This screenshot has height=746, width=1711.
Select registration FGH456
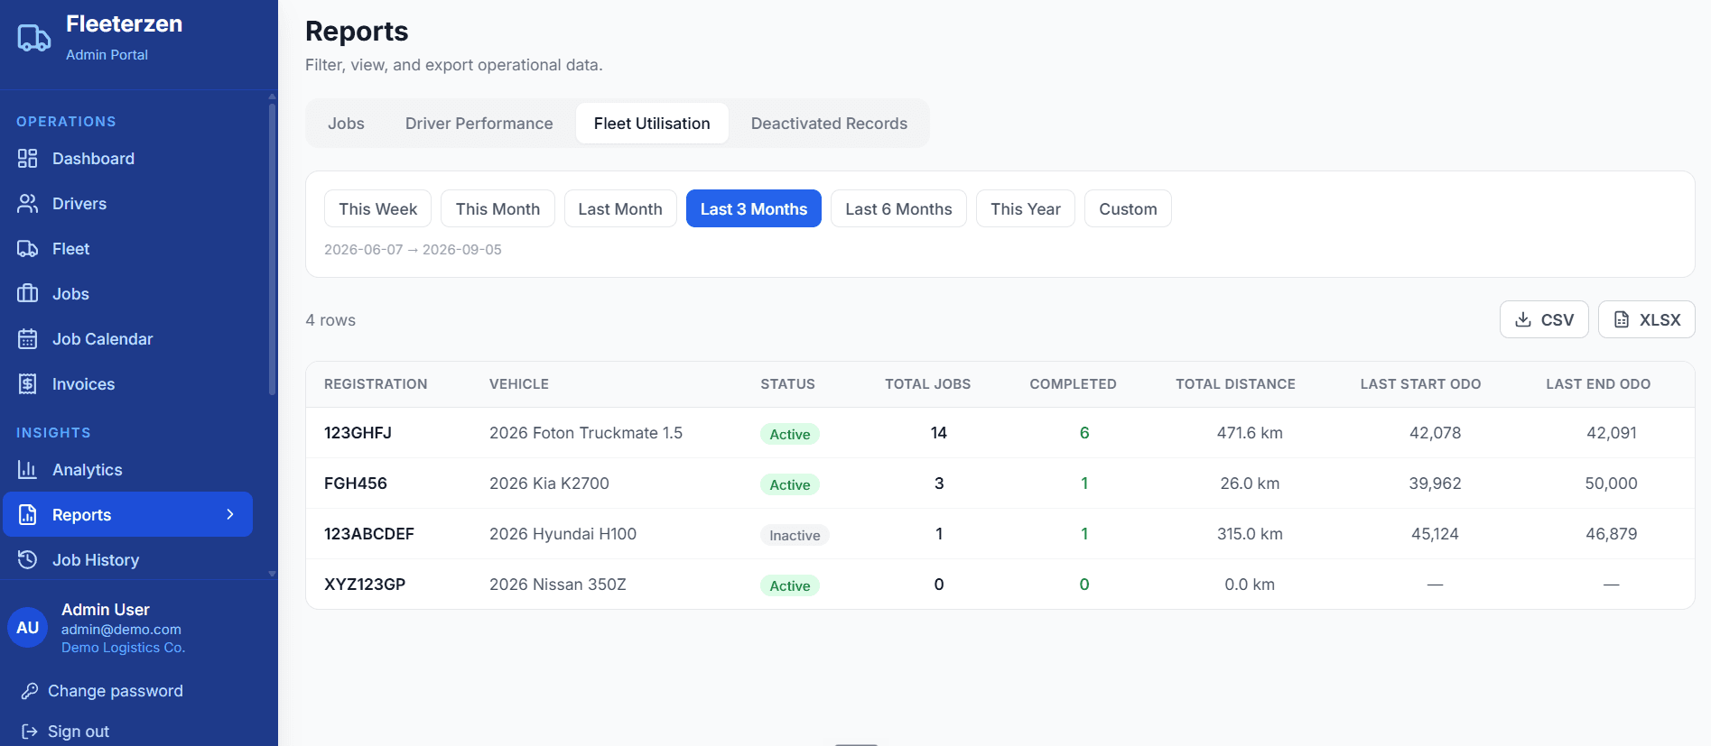(x=356, y=484)
